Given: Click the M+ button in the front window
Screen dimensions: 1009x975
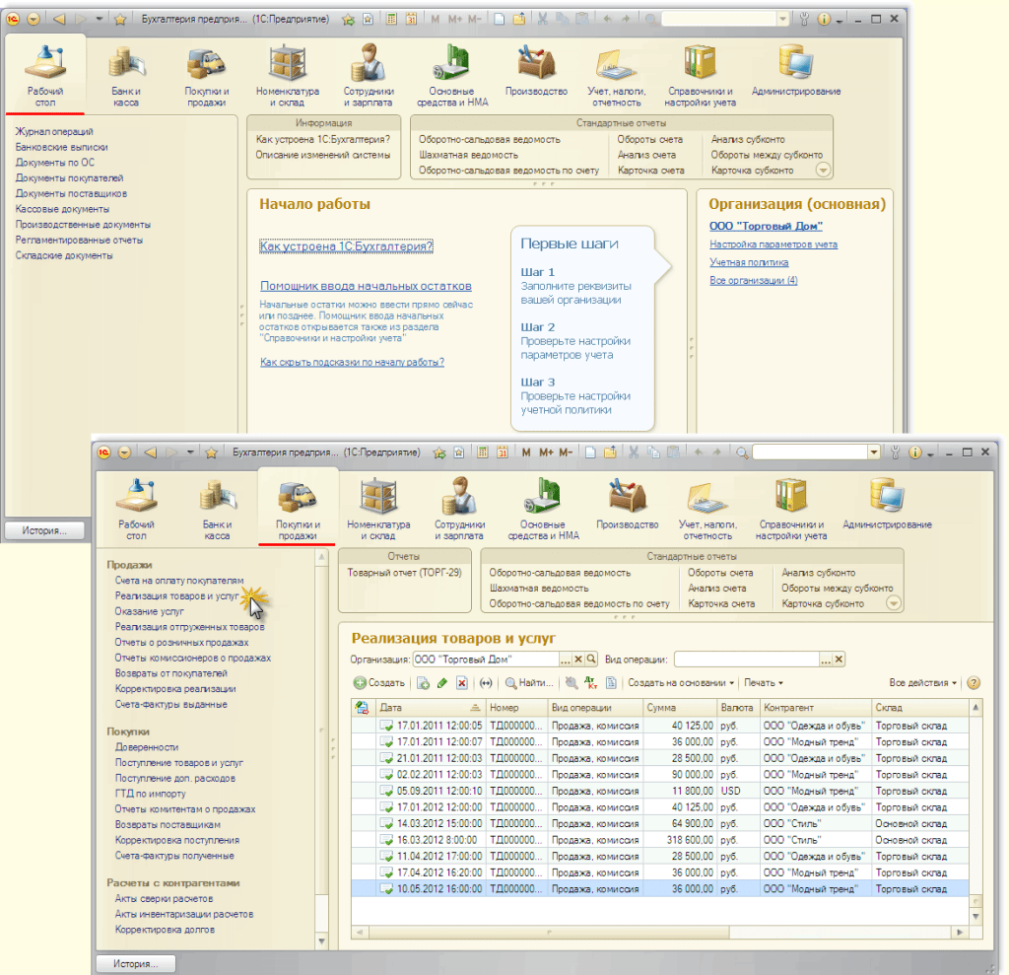Looking at the screenshot, I should click(546, 453).
